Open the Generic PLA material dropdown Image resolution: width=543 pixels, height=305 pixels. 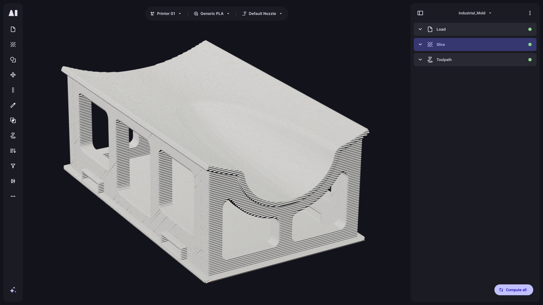212,14
